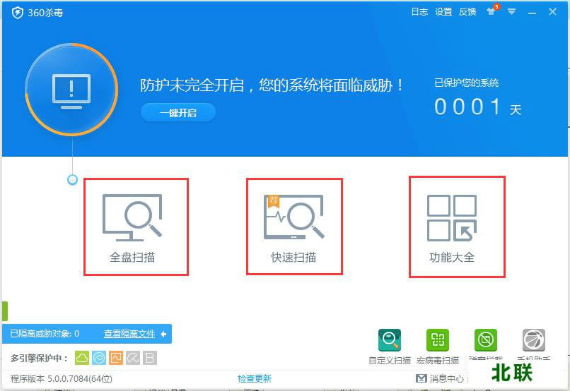Open the 设置 settings menu
570x391 pixels.
(x=443, y=12)
